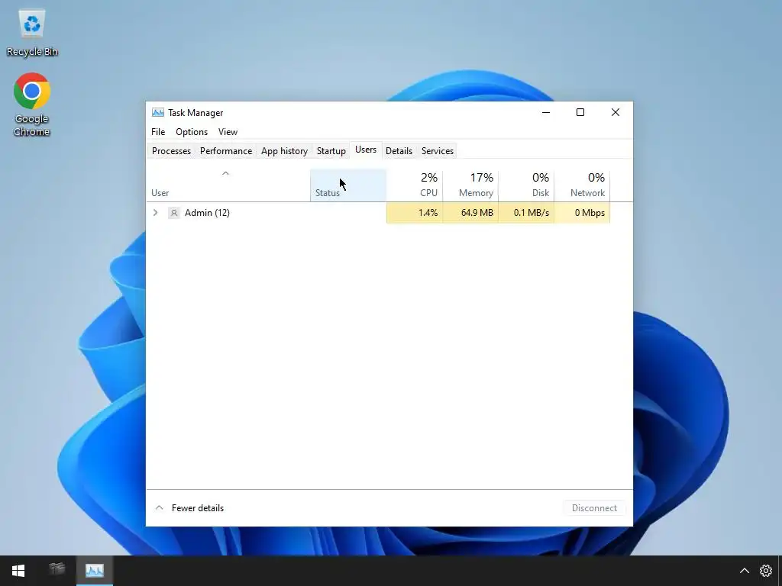Screen dimensions: 782x586
Task: Open the second pinned taskbar app icon
Action: tap(57, 569)
